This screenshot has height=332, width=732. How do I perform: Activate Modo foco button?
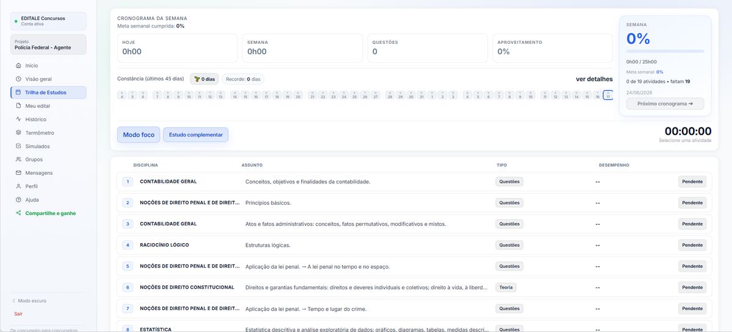(x=138, y=135)
